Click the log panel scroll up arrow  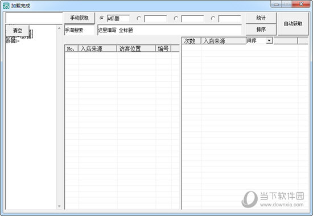[x=59, y=28]
